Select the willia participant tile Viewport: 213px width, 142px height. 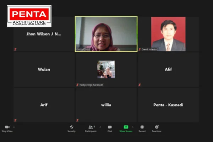pos(106,105)
